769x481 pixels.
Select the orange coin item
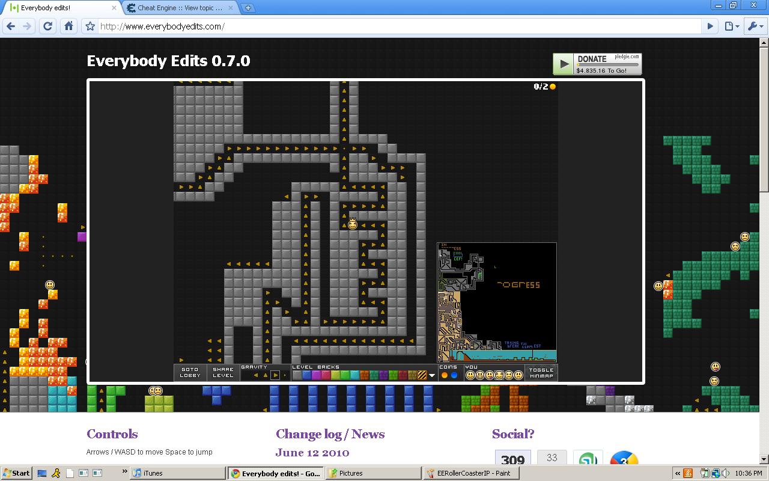(x=445, y=375)
